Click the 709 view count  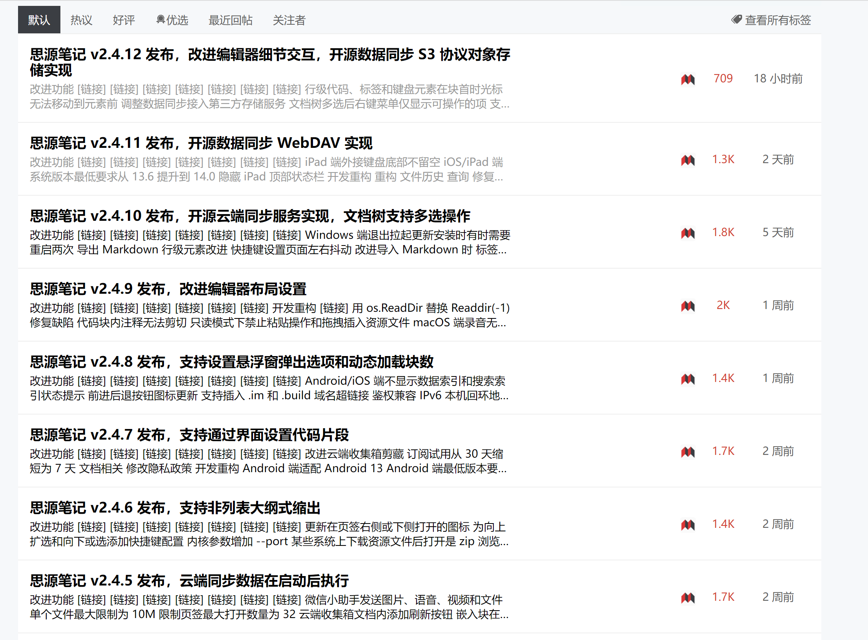(x=723, y=78)
